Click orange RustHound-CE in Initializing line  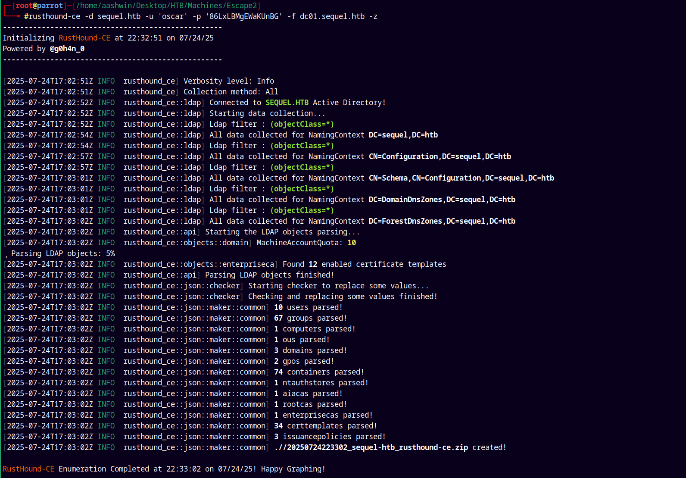[84, 38]
